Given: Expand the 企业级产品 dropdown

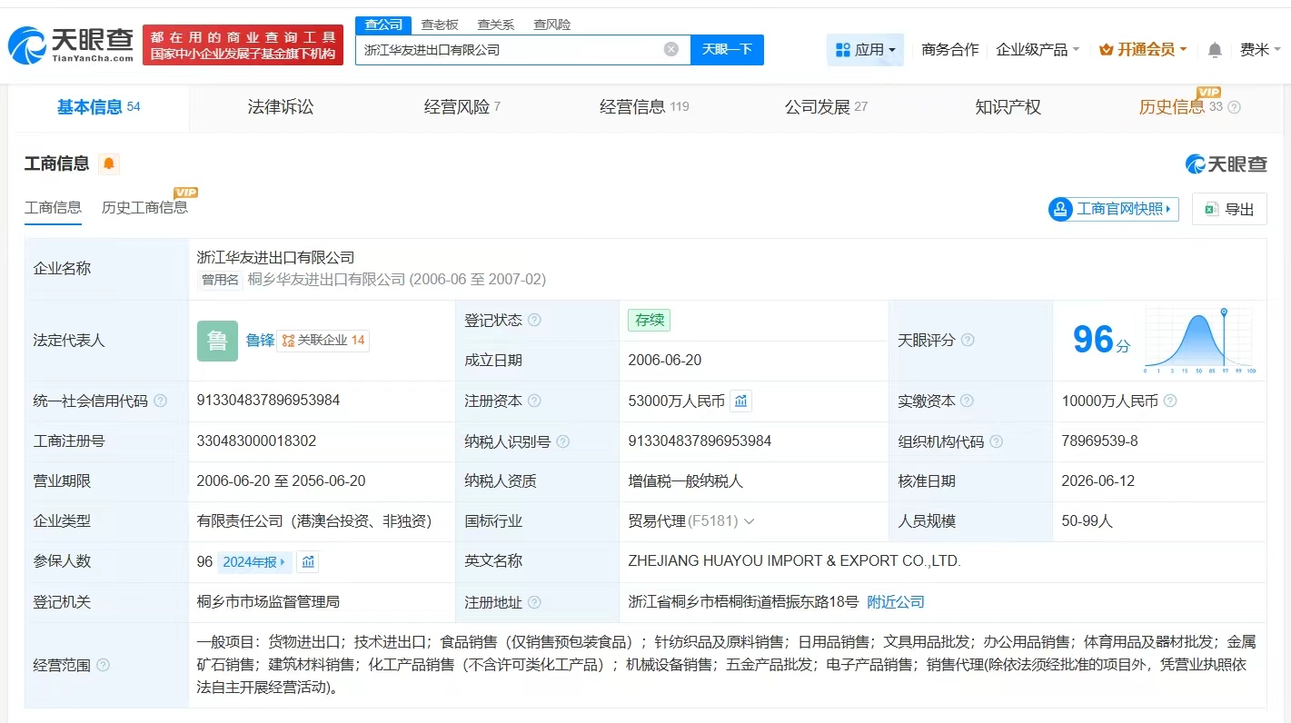Looking at the screenshot, I should point(1038,50).
